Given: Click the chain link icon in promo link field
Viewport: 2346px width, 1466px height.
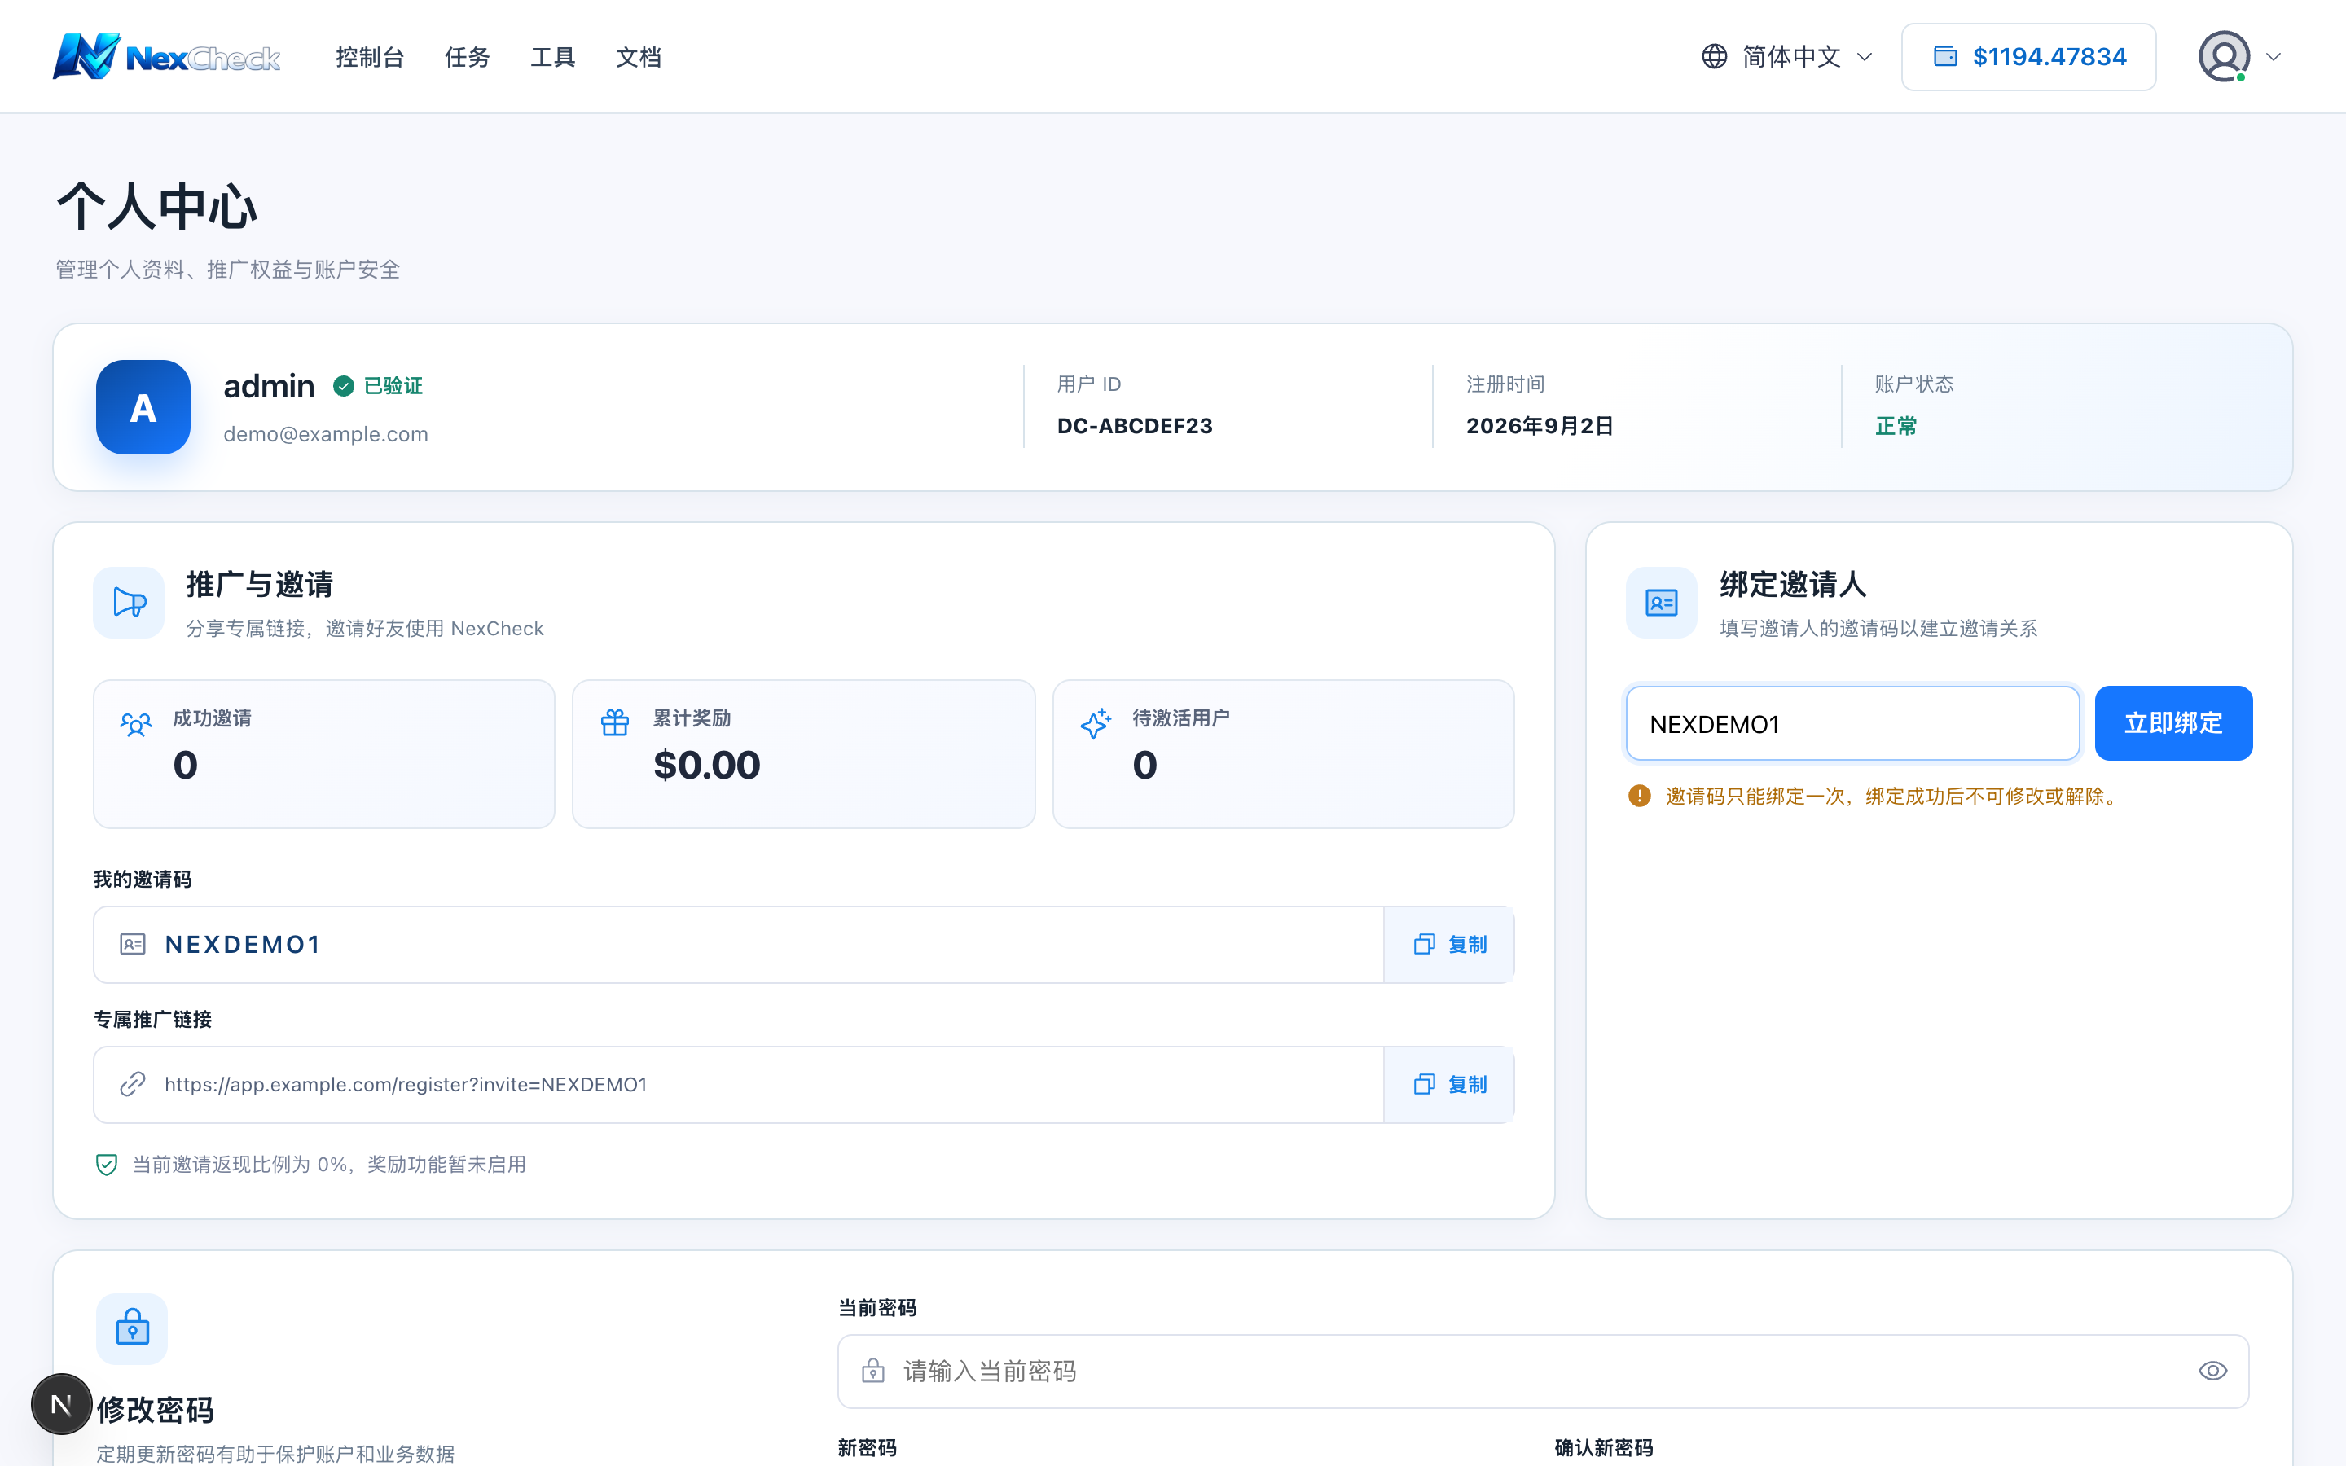Looking at the screenshot, I should coord(133,1084).
